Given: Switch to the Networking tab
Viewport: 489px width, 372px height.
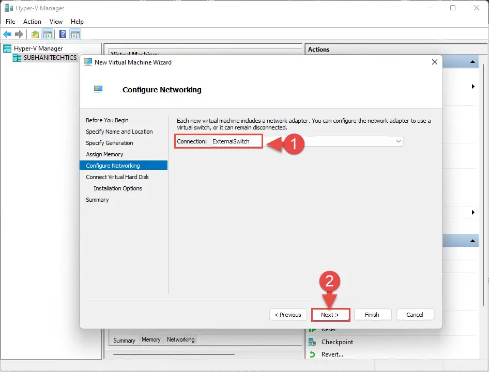Looking at the screenshot, I should point(180,339).
